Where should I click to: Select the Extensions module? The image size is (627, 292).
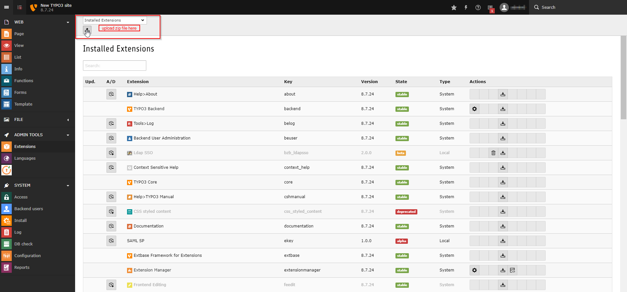pyautogui.click(x=38, y=147)
